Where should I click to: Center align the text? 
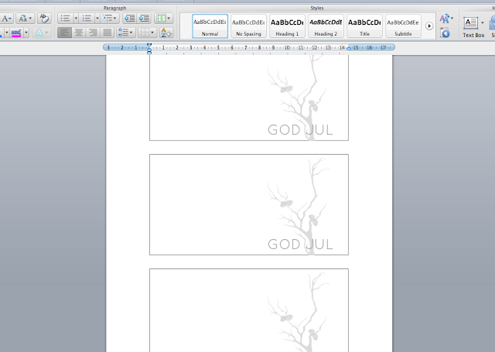point(79,32)
